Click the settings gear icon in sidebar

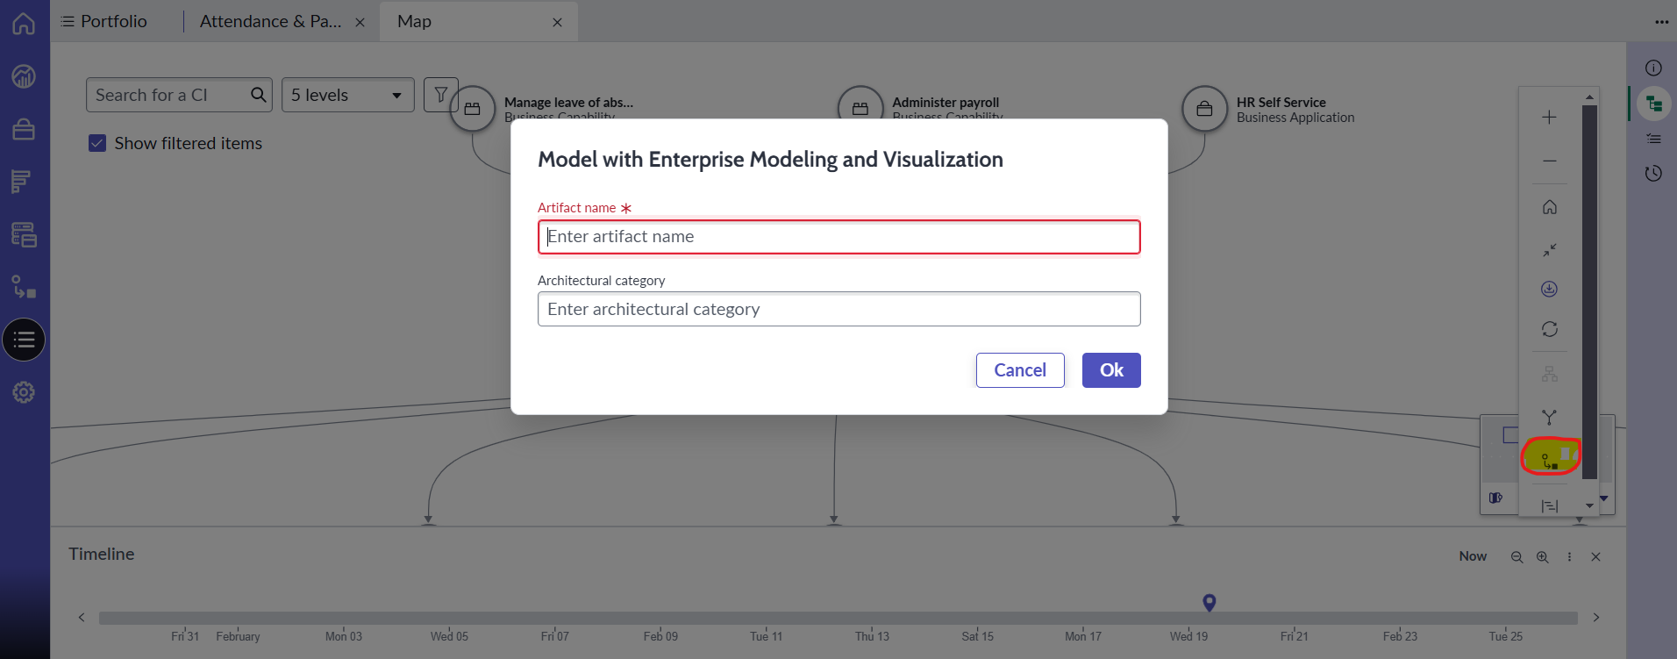(x=24, y=392)
